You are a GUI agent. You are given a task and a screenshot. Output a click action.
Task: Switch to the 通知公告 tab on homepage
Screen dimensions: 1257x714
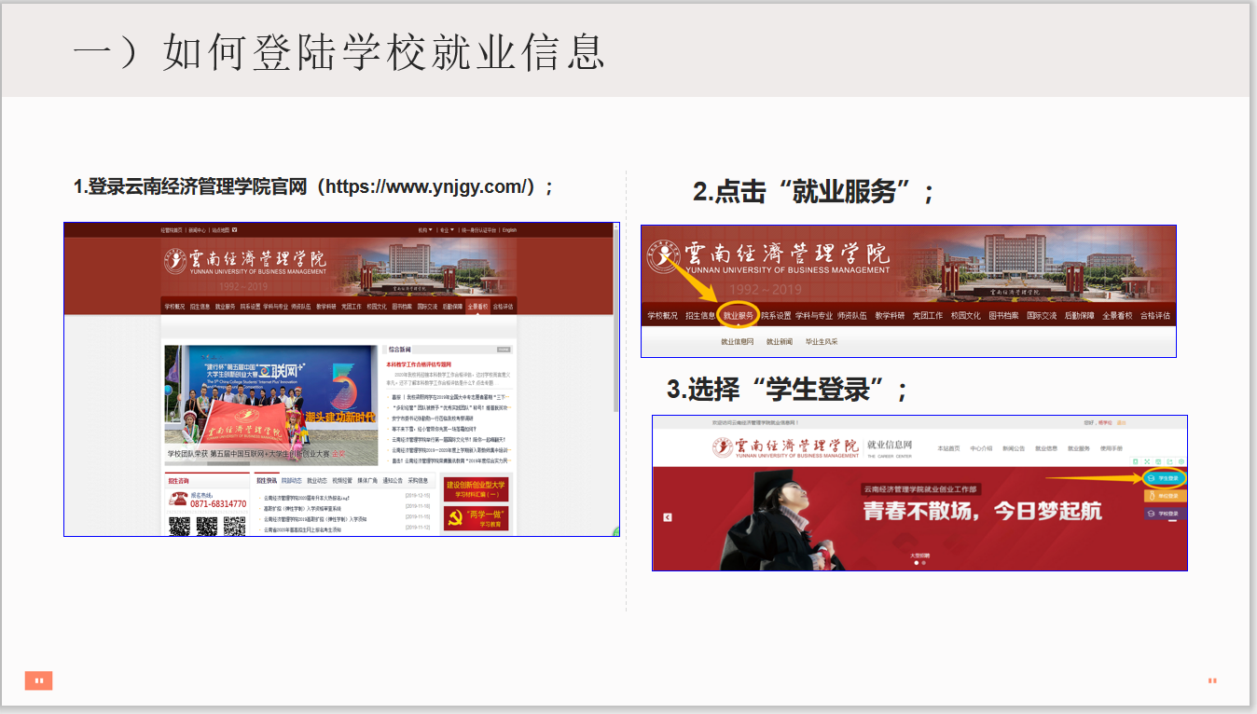[x=393, y=481]
